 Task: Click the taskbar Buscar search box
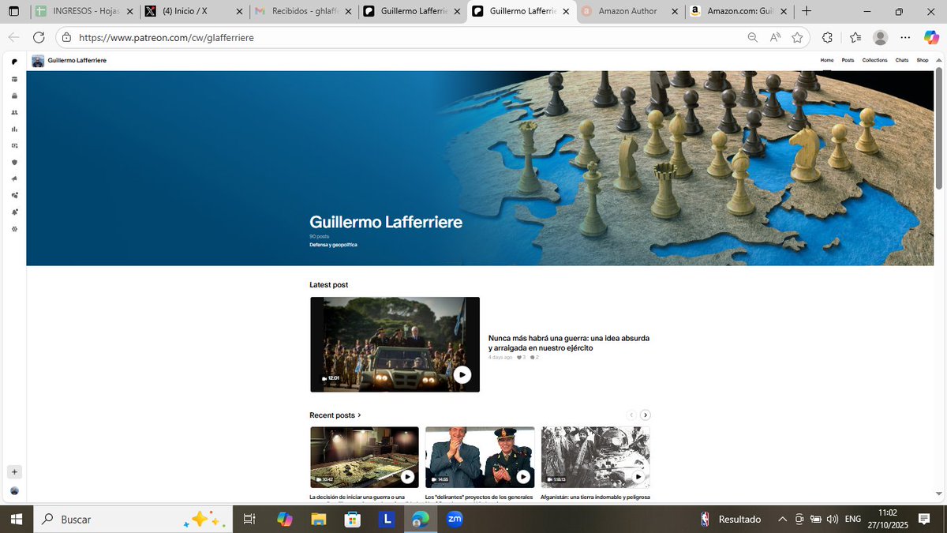click(133, 519)
